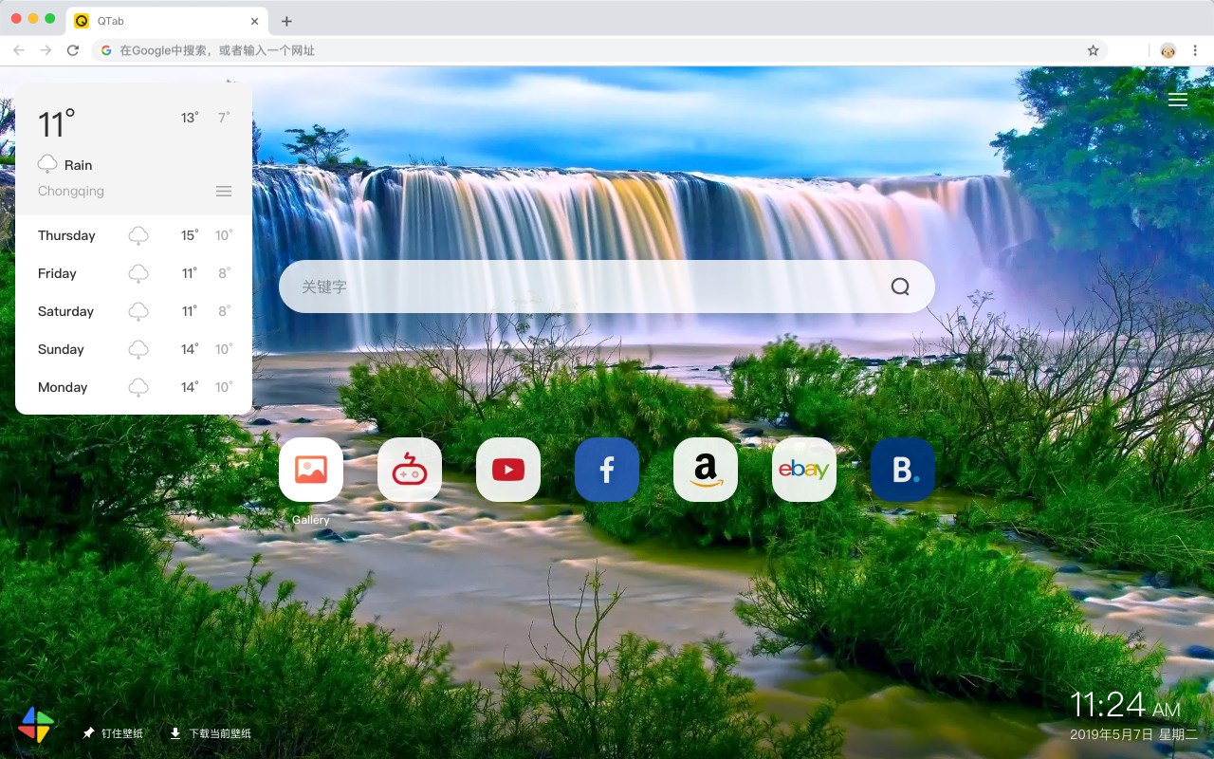This screenshot has height=759, width=1214.
Task: Open the weather panel options menu
Action: click(x=224, y=191)
